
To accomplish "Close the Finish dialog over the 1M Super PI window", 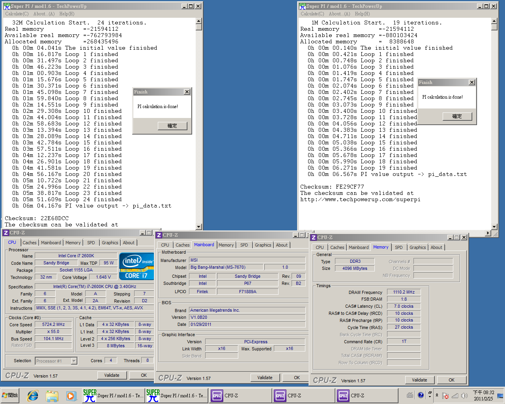I will [x=472, y=82].
